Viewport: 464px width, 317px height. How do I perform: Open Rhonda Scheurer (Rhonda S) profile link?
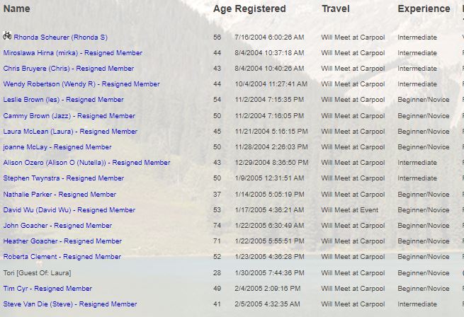61,38
